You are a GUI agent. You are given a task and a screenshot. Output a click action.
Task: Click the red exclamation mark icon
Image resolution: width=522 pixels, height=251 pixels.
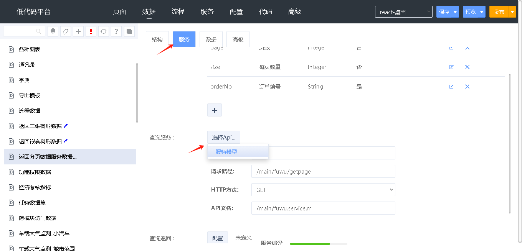click(91, 31)
